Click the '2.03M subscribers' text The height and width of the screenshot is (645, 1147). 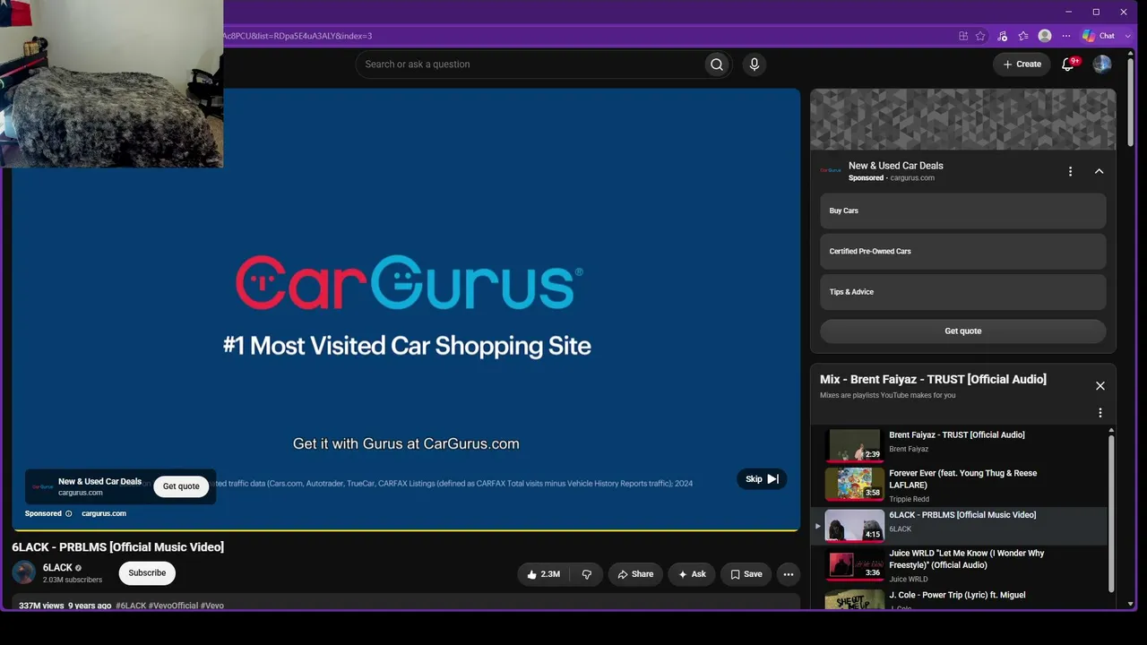point(73,580)
